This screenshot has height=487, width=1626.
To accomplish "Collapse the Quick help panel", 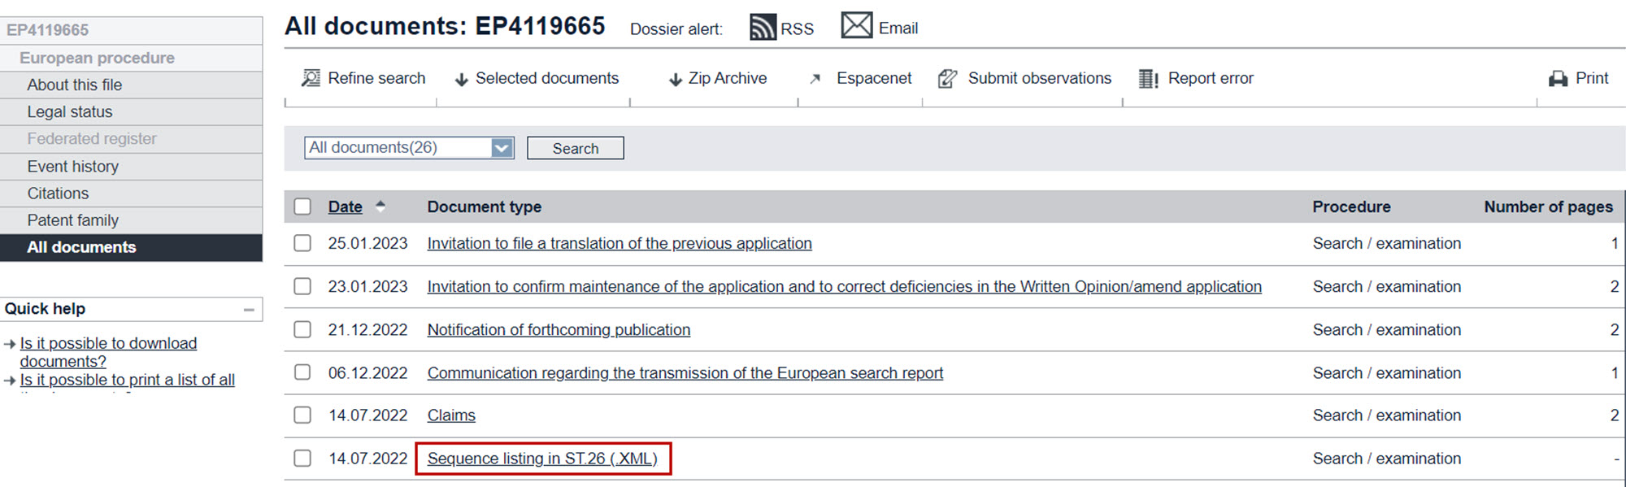I will click(x=249, y=310).
